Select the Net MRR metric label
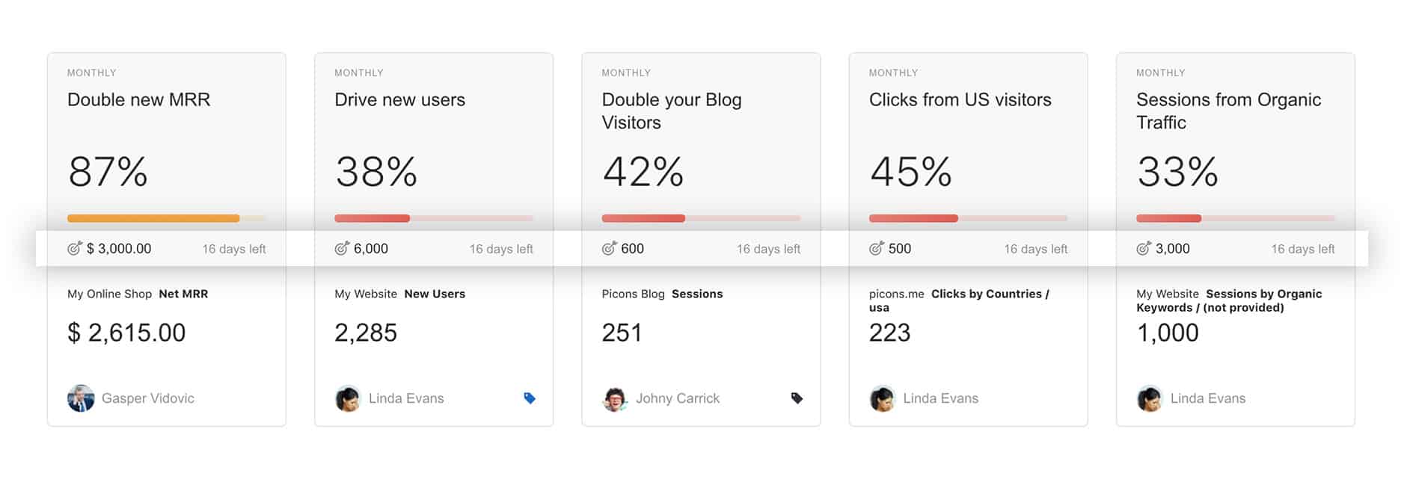This screenshot has width=1407, height=479. (x=183, y=294)
